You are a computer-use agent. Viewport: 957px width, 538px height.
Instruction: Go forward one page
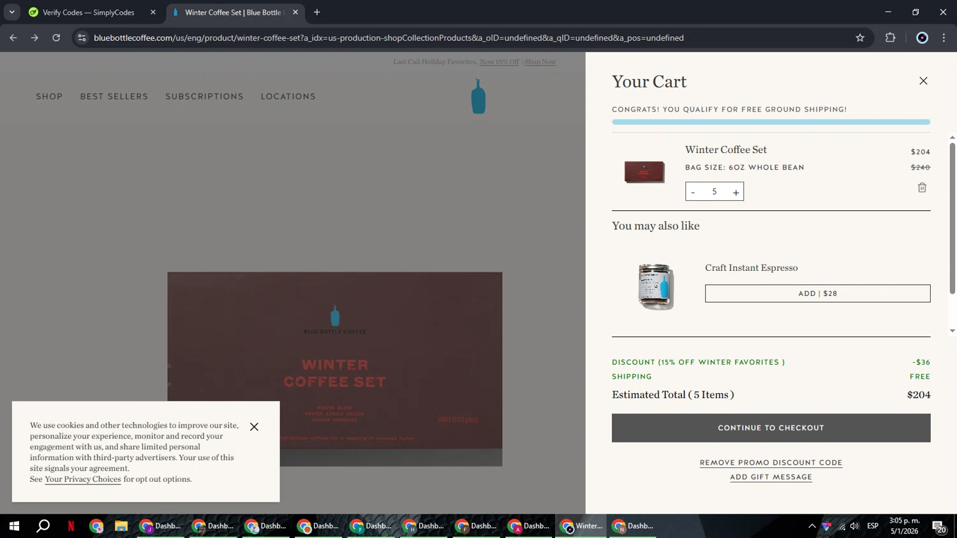pyautogui.click(x=34, y=38)
